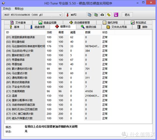Click the green copy screenshot to clipboard icon

click(96, 15)
